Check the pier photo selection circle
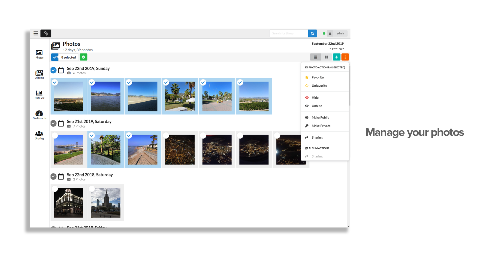 click(55, 135)
